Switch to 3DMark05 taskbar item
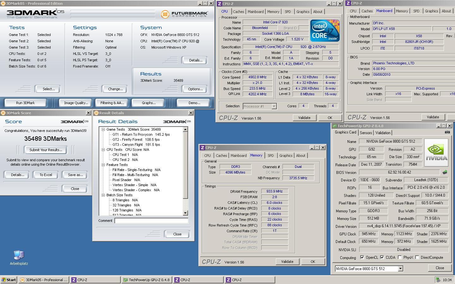455x284 pixels. (44, 280)
